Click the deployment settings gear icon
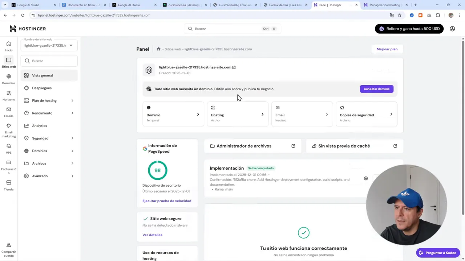 [x=366, y=178]
